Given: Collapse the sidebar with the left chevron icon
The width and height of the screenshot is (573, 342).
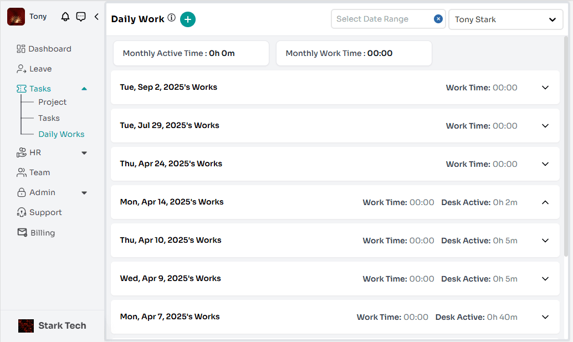Looking at the screenshot, I should coord(96,17).
